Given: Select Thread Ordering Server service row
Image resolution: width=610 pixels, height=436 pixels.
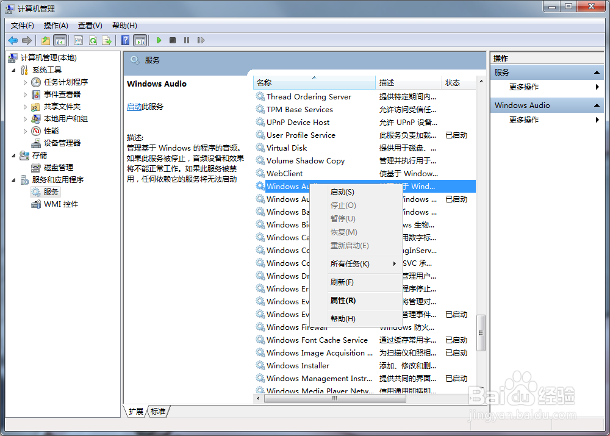Looking at the screenshot, I should click(365, 96).
